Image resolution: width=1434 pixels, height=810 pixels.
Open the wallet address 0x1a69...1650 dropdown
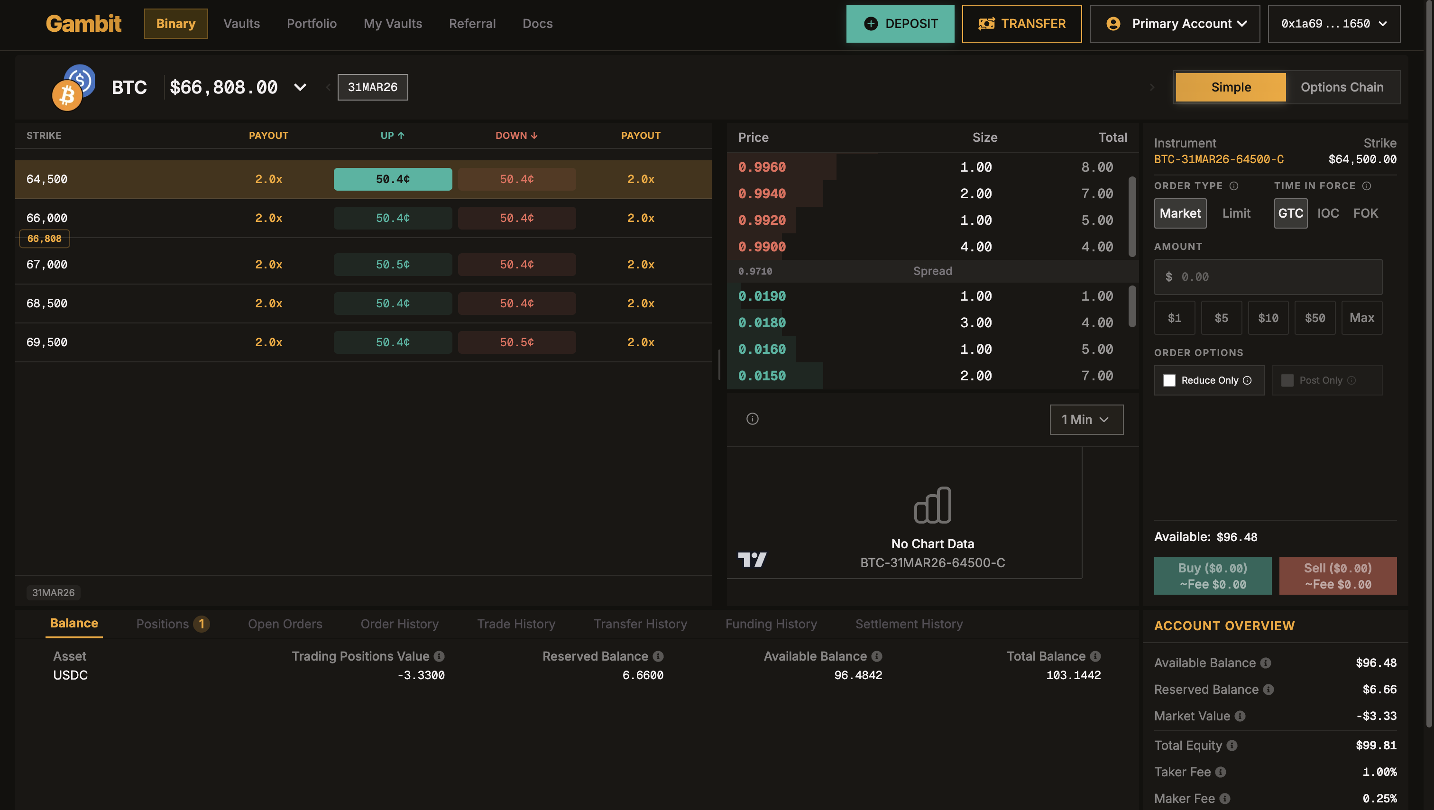coord(1334,23)
